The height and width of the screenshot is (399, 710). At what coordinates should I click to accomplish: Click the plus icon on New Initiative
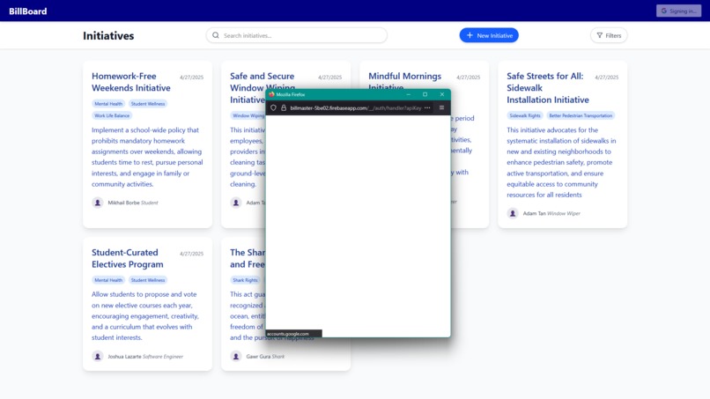click(470, 35)
